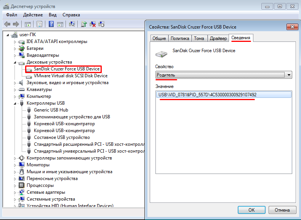Click the Back arrow toolbar icon

point(7,24)
